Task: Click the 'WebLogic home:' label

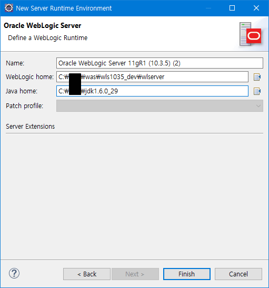Action: click(x=29, y=77)
